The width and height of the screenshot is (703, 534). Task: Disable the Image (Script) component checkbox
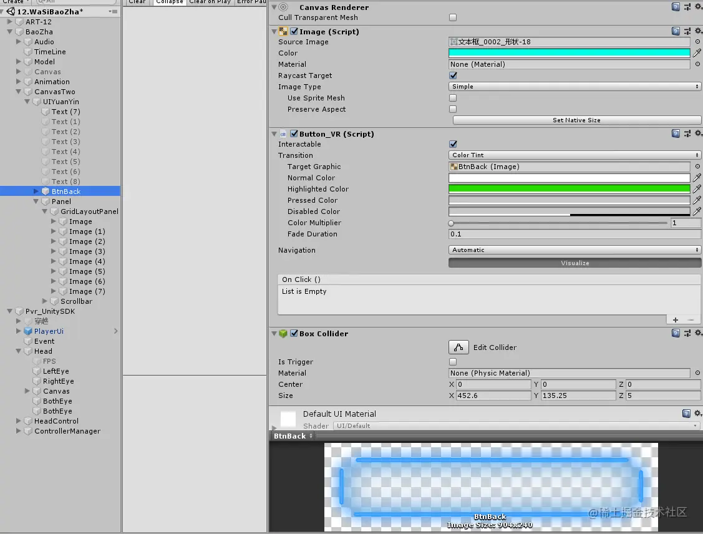(x=294, y=31)
